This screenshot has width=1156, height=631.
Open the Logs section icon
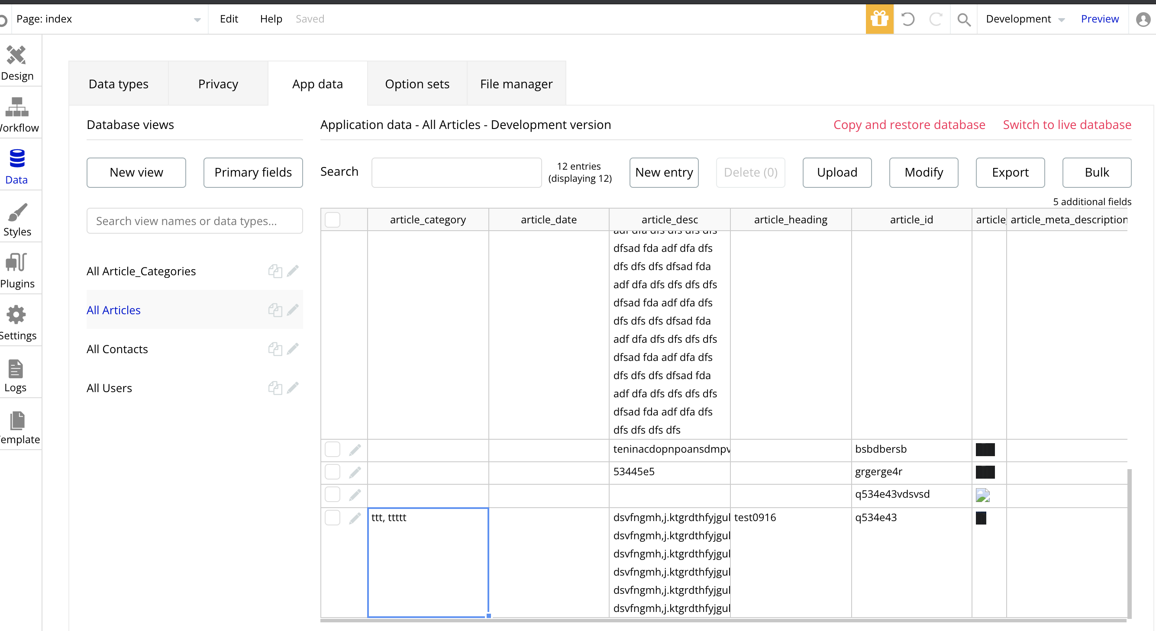[16, 374]
